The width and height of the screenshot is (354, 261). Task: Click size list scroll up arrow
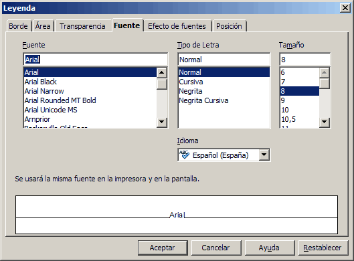[x=325, y=72]
